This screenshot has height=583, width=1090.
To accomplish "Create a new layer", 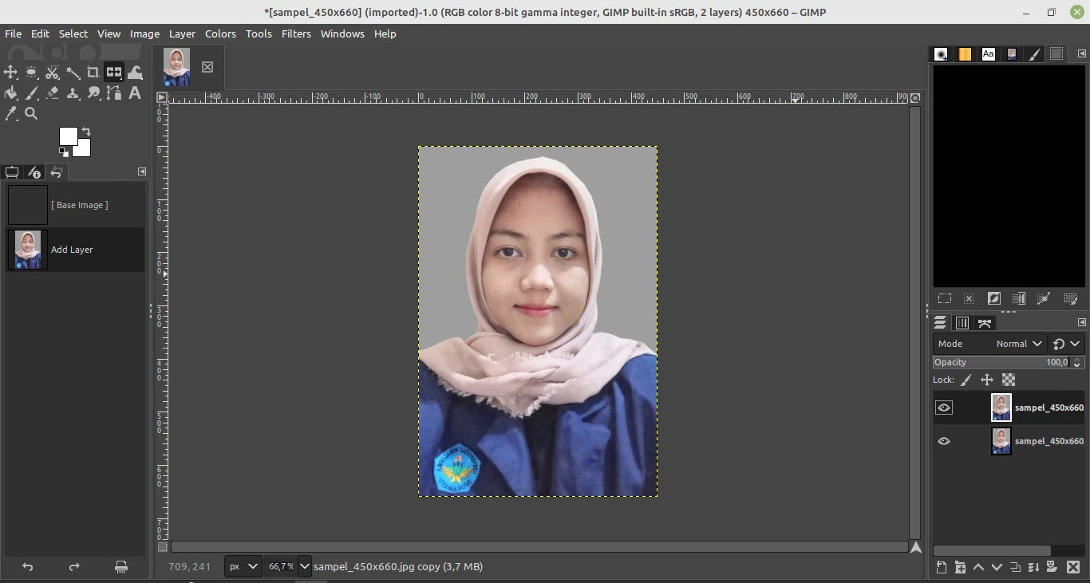I will (942, 567).
